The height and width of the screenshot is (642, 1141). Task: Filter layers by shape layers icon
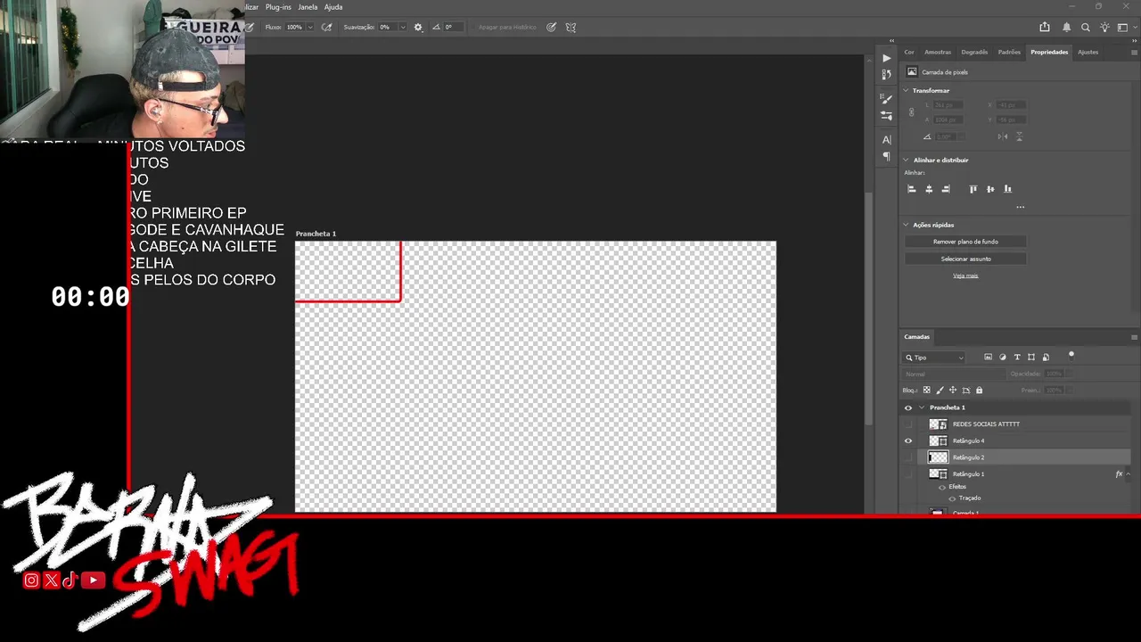pos(1031,358)
